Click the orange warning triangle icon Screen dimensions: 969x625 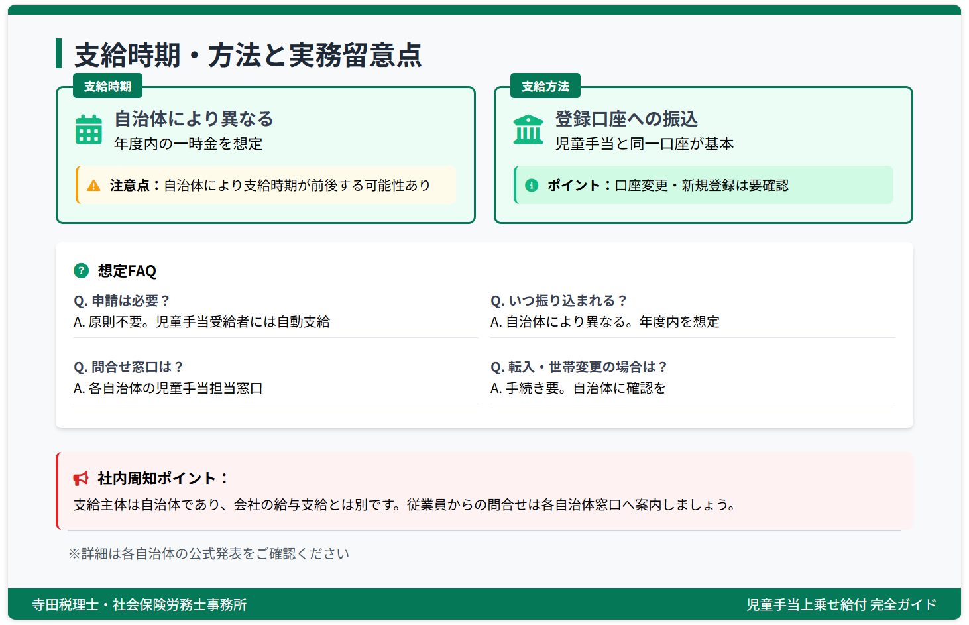tap(94, 186)
